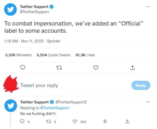The image size is (157, 129).
Task: Open Twitter Support profile picture at top
Action: click(x=10, y=10)
